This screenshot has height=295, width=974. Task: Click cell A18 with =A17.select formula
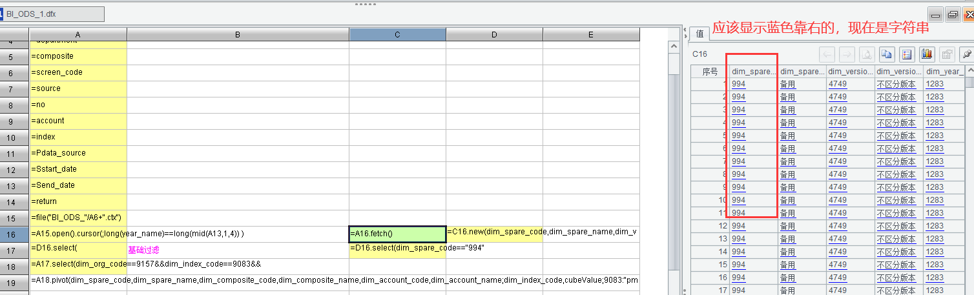(x=78, y=267)
